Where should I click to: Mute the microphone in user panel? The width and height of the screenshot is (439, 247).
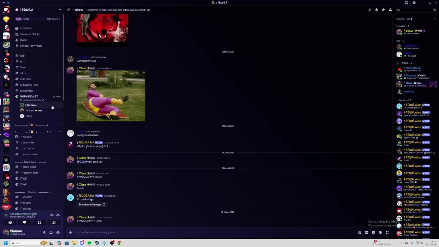(x=44, y=232)
